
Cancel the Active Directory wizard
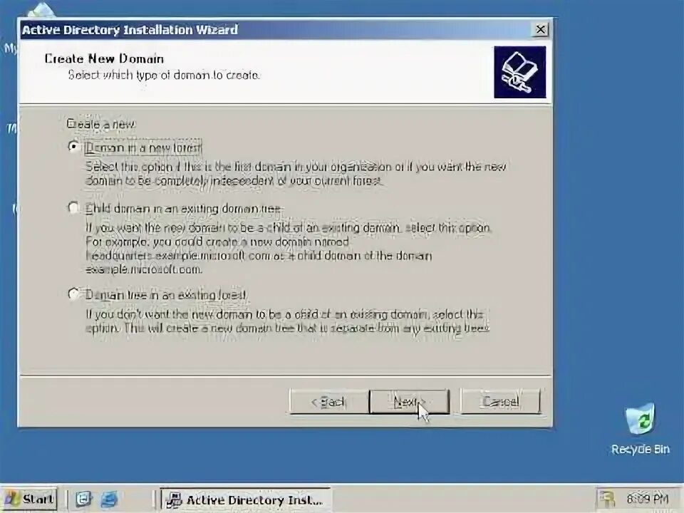pos(500,402)
